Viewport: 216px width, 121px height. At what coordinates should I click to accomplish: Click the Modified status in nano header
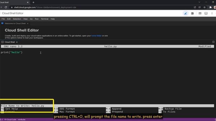coord(205,46)
